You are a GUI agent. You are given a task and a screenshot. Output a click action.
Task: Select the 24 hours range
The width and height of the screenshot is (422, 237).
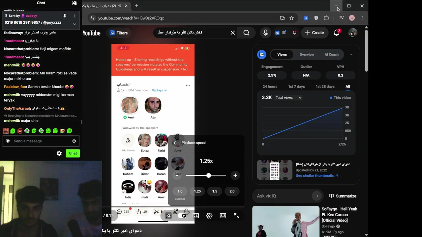pos(270,87)
